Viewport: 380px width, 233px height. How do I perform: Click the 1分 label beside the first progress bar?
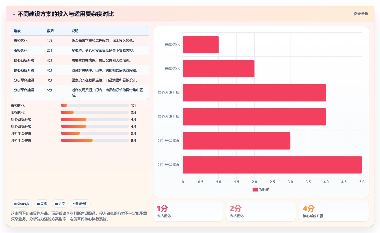click(134, 106)
